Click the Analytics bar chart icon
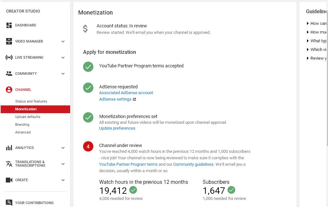The image size is (328, 207). [x=9, y=148]
